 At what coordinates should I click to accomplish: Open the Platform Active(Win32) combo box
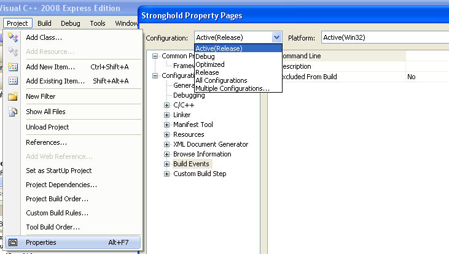point(385,37)
